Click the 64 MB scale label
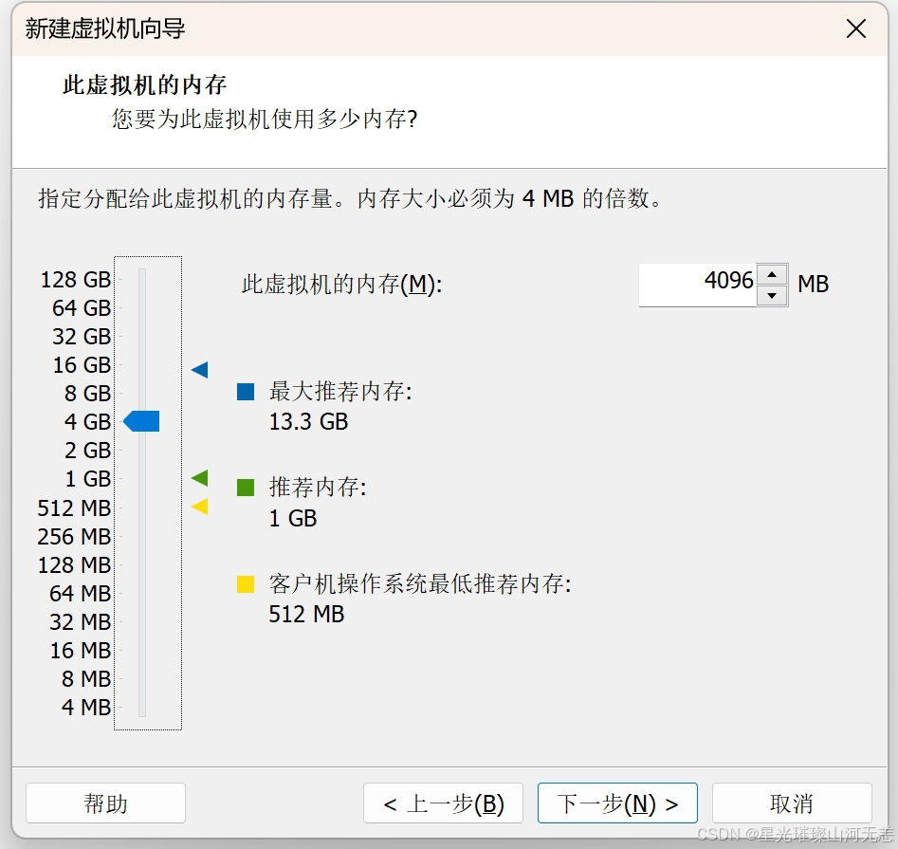This screenshot has height=849, width=898. pyautogui.click(x=80, y=594)
